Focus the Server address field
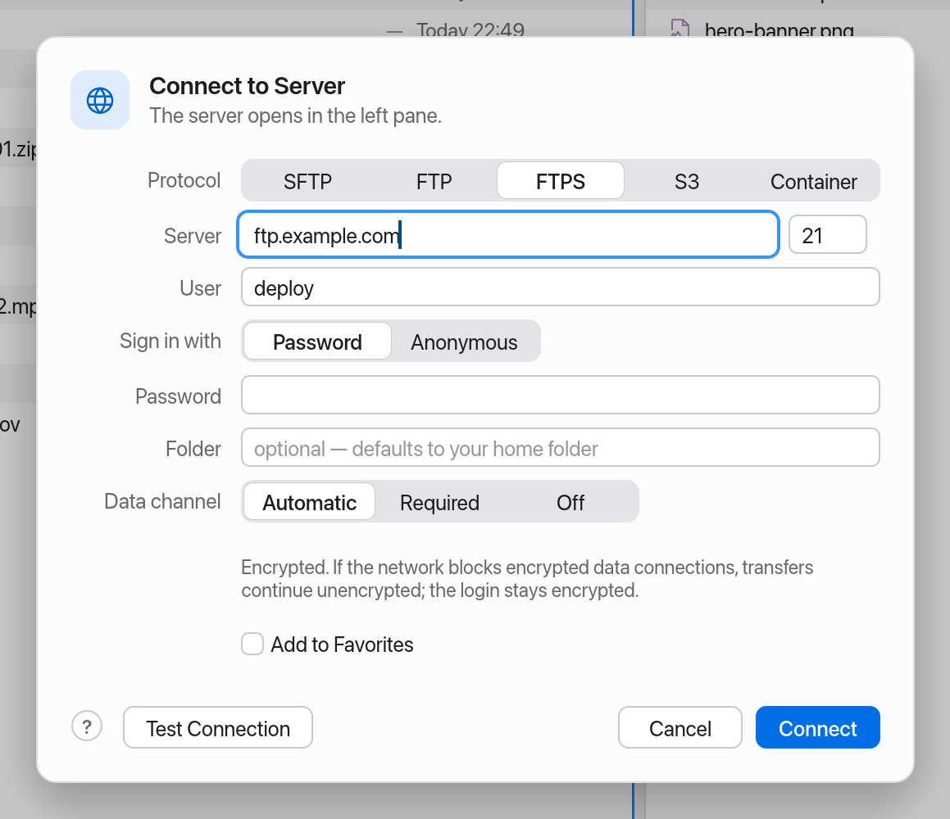 pyautogui.click(x=507, y=235)
